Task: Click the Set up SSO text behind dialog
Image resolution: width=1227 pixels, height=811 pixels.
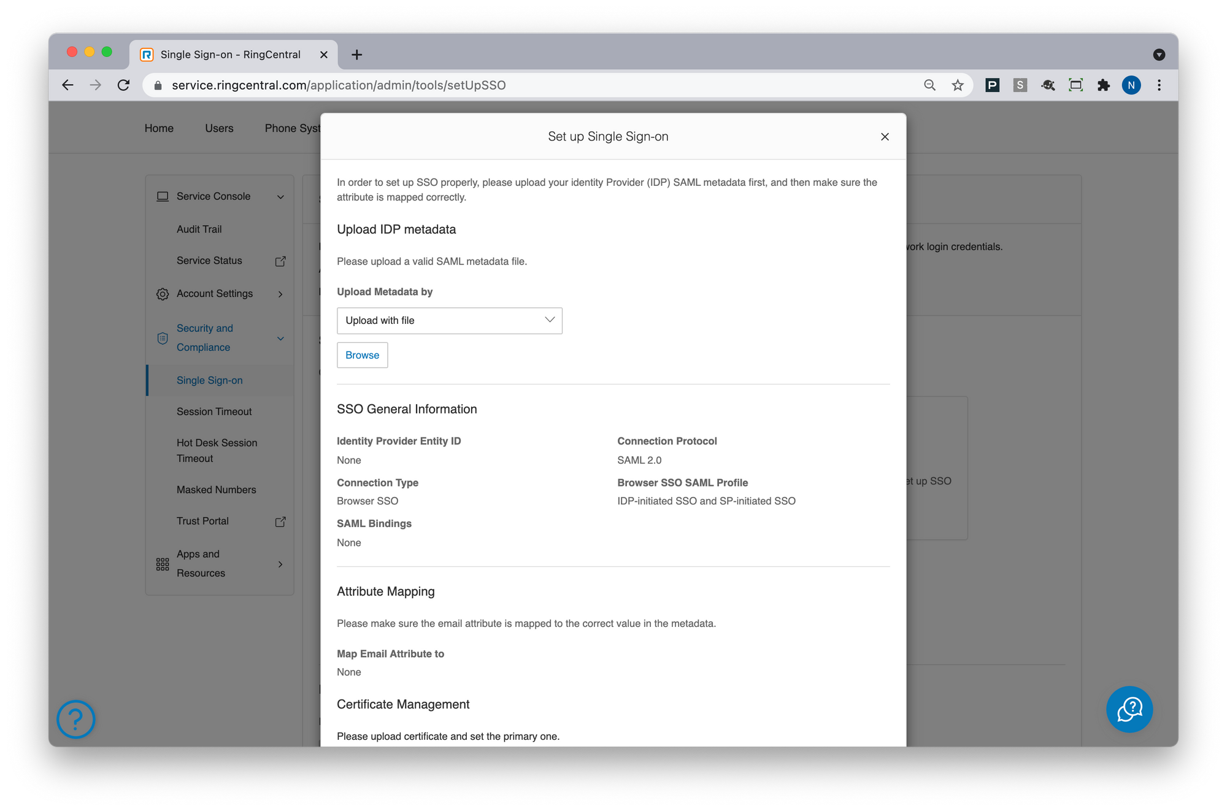Action: tap(929, 481)
